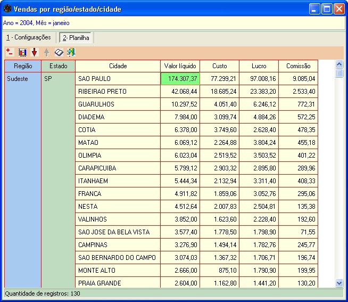This screenshot has height=302, width=348.
Task: Select the 2- Planilha tab
Action: (76, 38)
